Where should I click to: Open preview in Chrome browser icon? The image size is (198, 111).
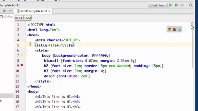click(170, 30)
